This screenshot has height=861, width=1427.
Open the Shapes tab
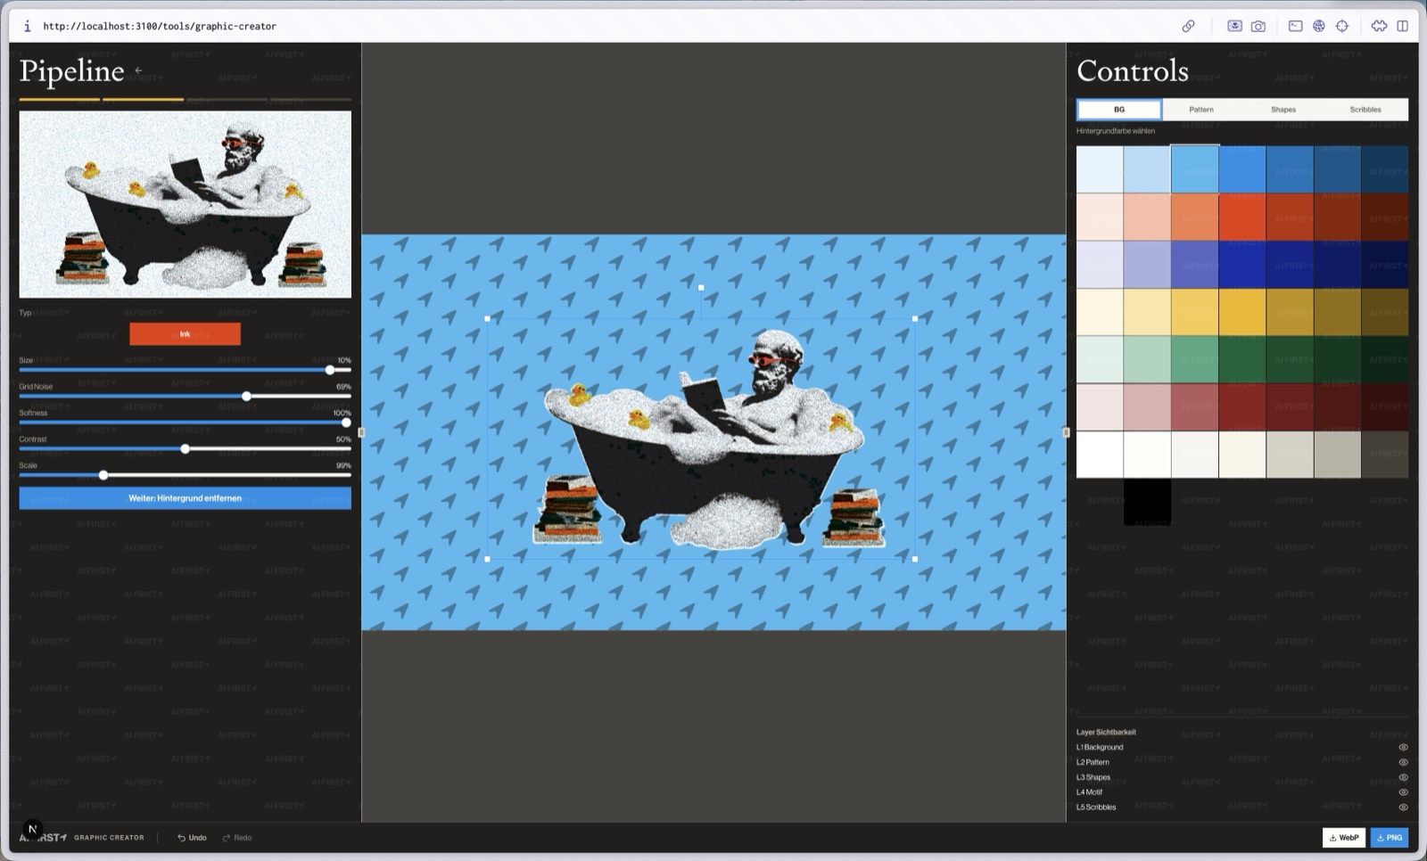coord(1283,110)
